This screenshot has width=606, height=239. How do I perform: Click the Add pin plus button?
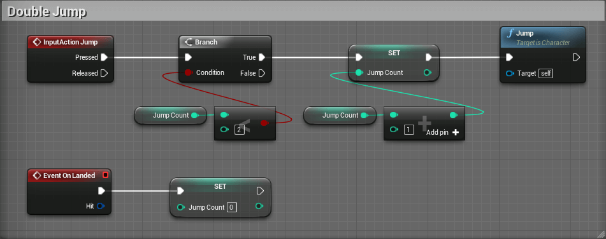455,132
